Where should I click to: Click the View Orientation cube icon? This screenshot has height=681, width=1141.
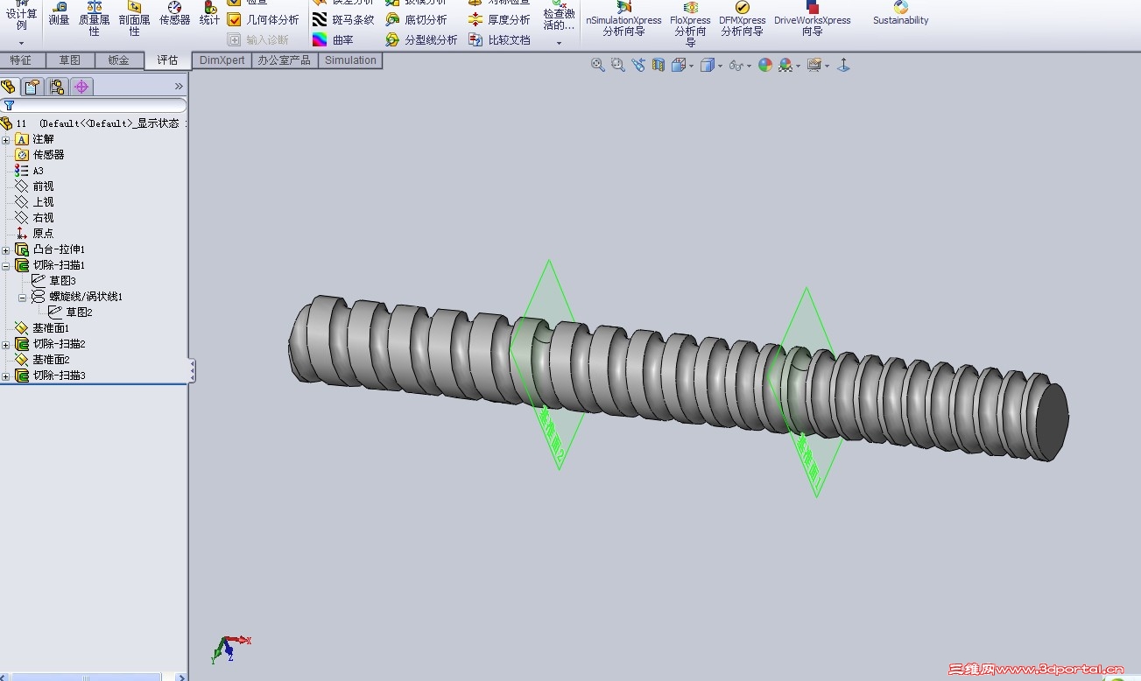(x=679, y=65)
